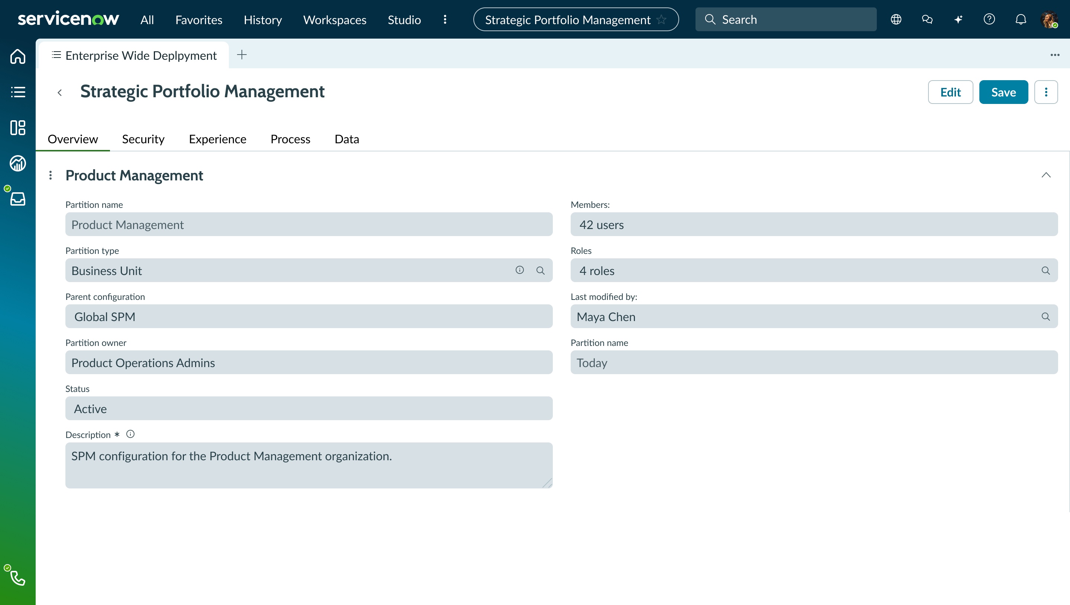
Task: Open more actions menu beside Save
Action: point(1046,92)
